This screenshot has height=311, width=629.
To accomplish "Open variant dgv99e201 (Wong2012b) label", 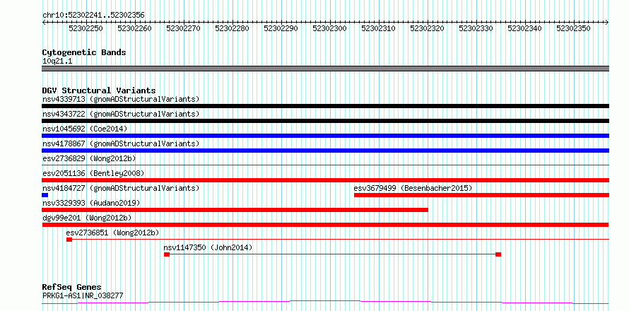I will [87, 218].
